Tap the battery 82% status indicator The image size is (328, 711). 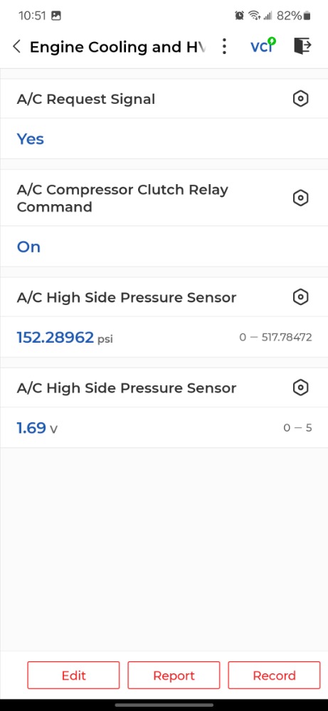pos(294,16)
